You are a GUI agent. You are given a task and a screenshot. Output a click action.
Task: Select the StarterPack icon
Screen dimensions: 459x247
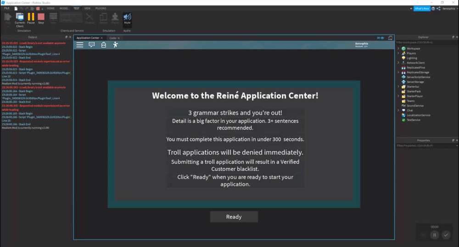tap(403, 91)
